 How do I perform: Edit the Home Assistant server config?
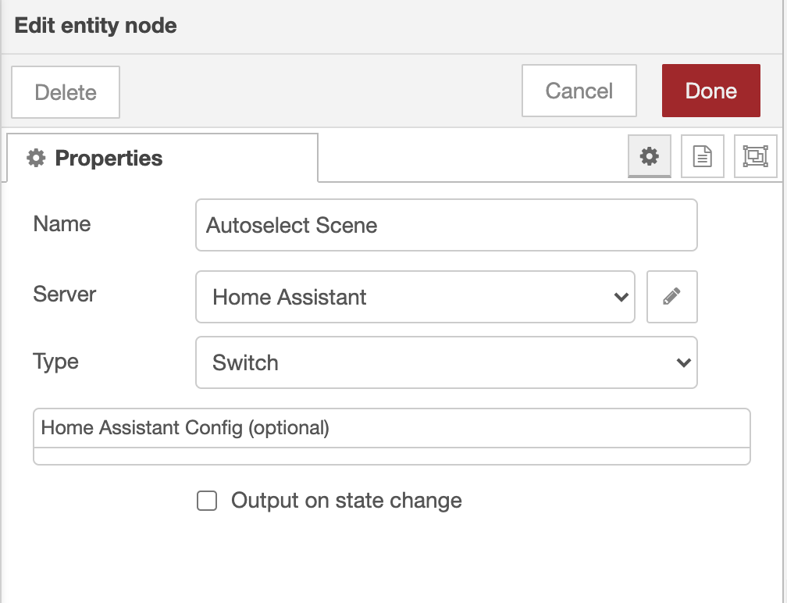click(671, 297)
